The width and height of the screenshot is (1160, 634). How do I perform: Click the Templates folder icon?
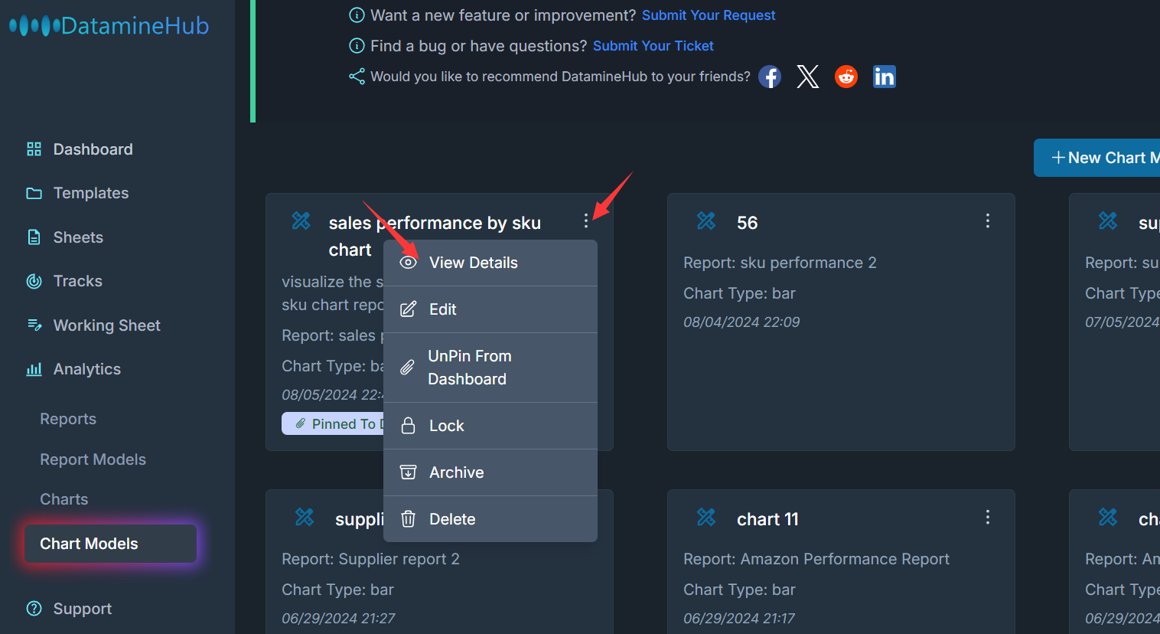click(x=34, y=193)
